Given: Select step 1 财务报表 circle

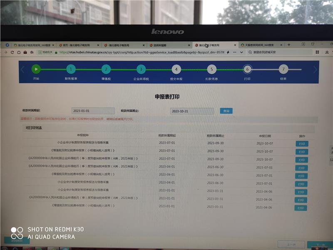Looking at the screenshot, I should pos(71,70).
